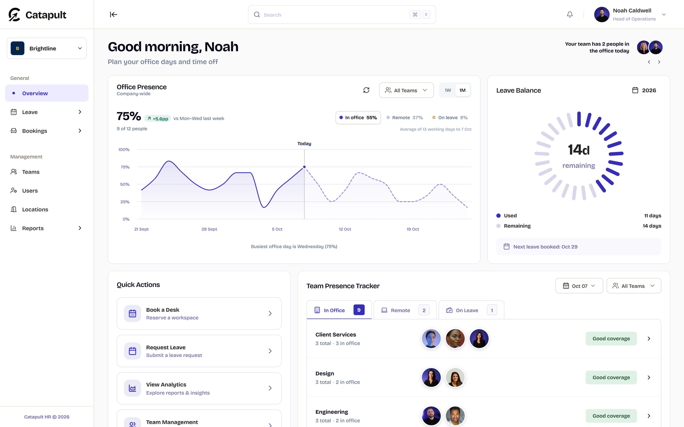This screenshot has height=427, width=684.
Task: Click the Today marker on the chart
Action: pyautogui.click(x=304, y=167)
